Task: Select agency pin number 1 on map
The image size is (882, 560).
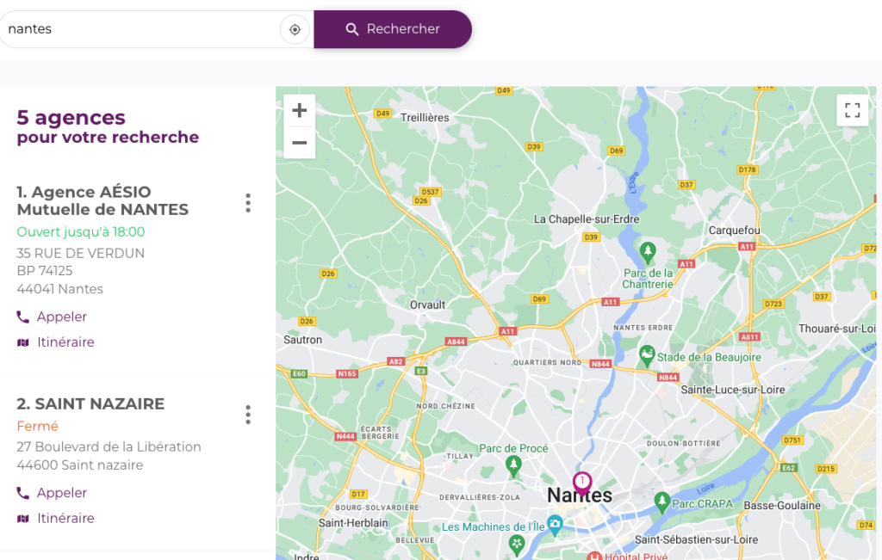Action: click(x=582, y=483)
